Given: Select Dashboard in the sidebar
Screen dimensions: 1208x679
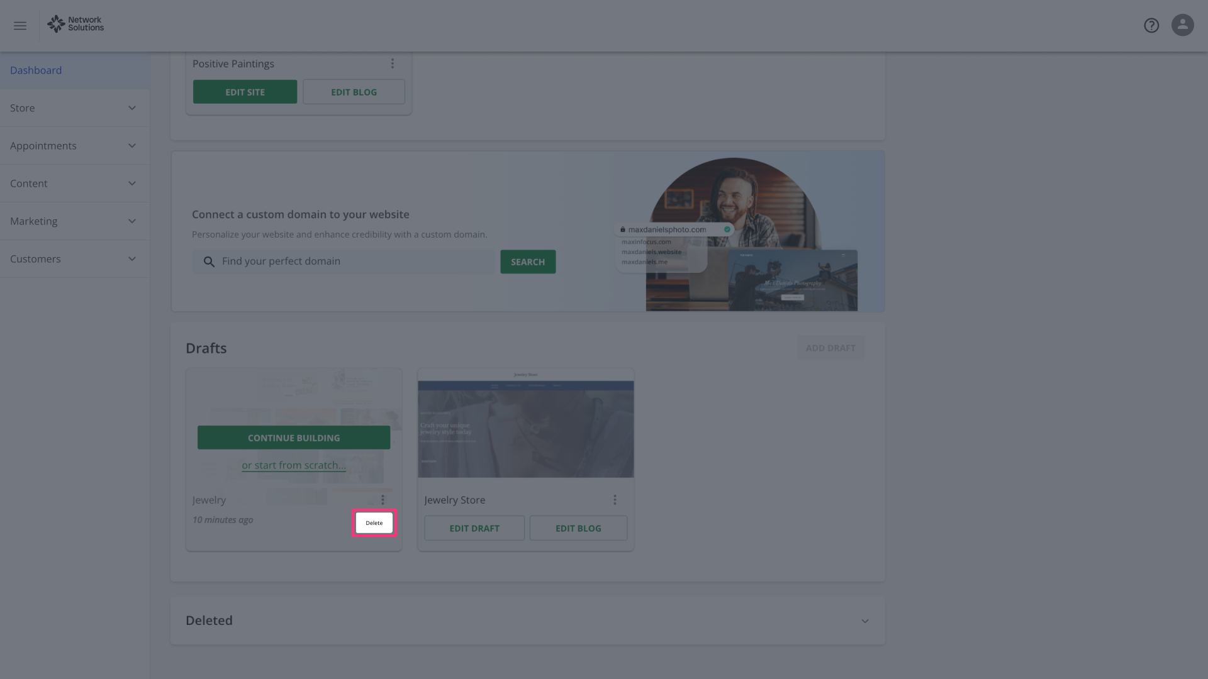Looking at the screenshot, I should click(x=36, y=70).
